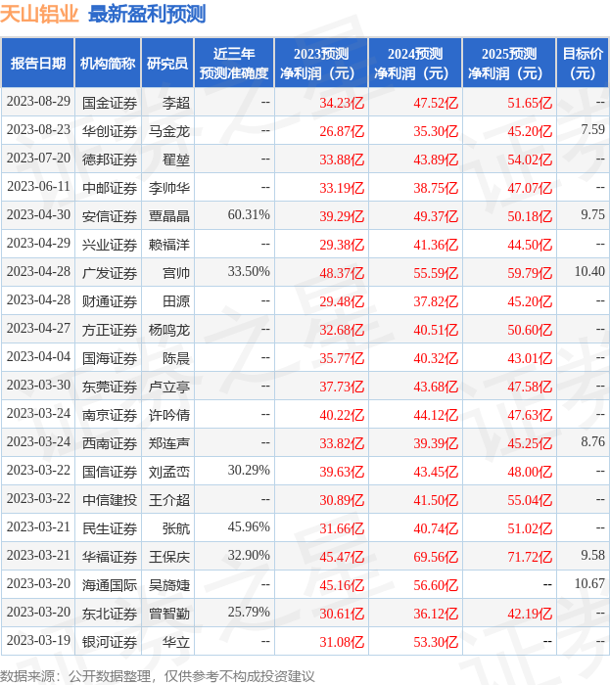
Task: Click the 西南证券 institution cell
Action: coord(110,443)
